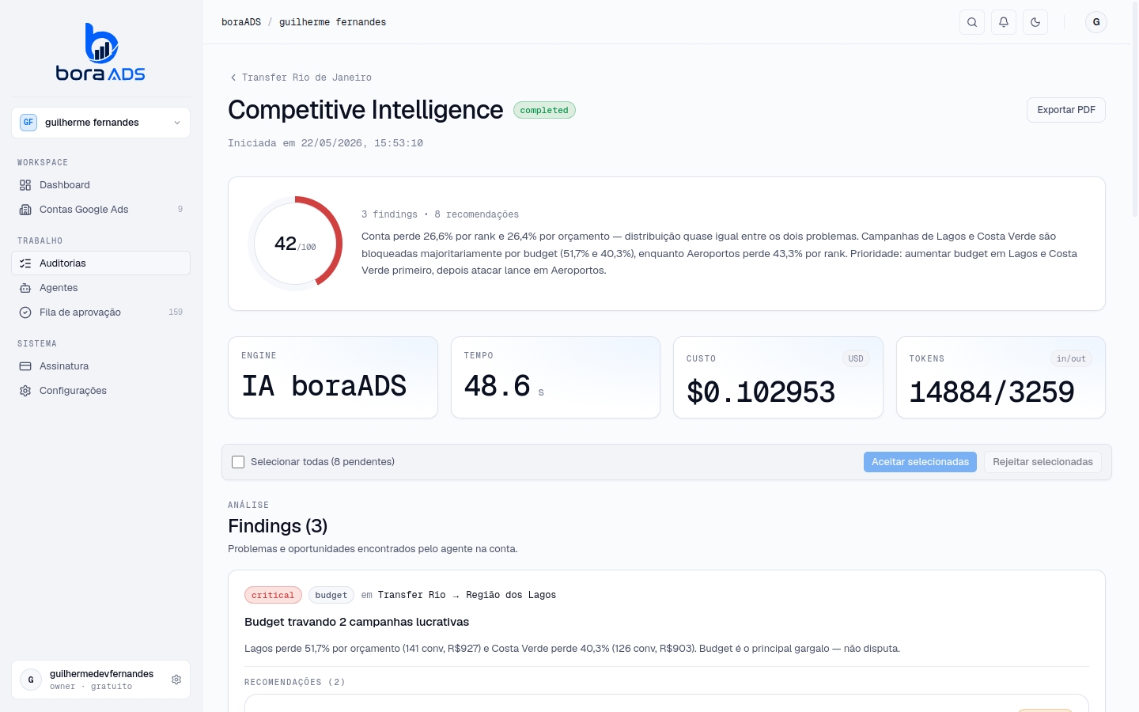The image size is (1139, 712).
Task: Click 'Iniciada em 22/05/2026, 15:53:10' text
Action: (x=325, y=143)
